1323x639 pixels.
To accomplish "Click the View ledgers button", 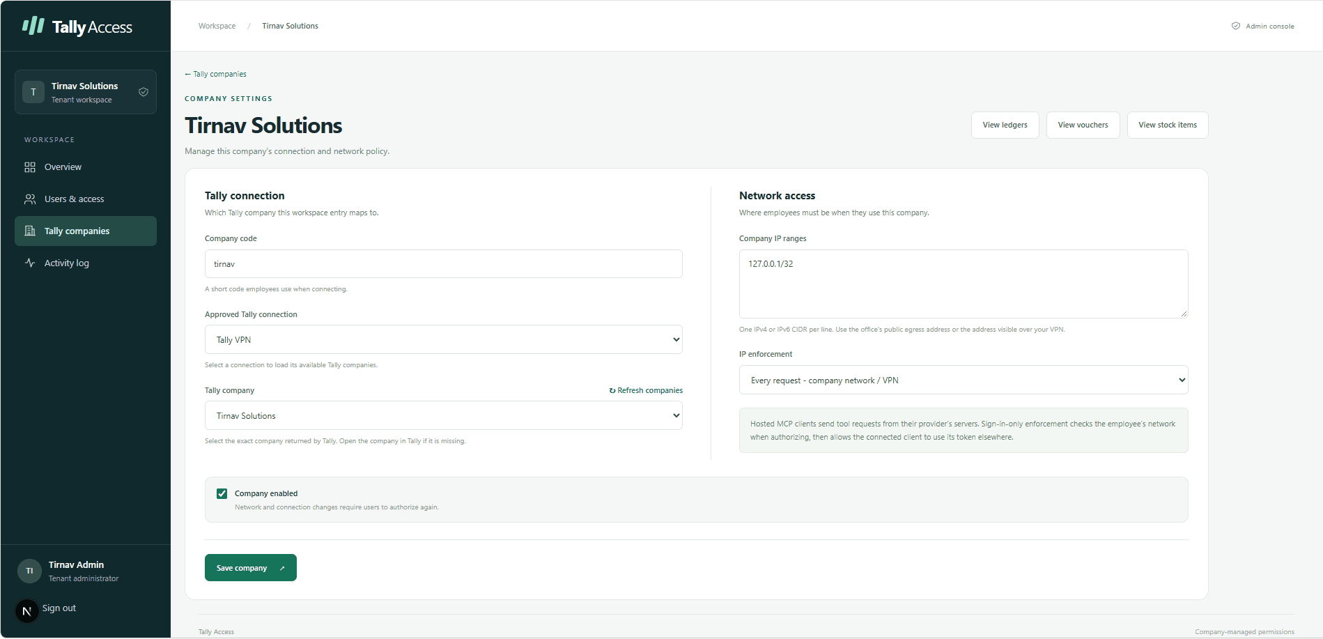I will (x=1005, y=125).
